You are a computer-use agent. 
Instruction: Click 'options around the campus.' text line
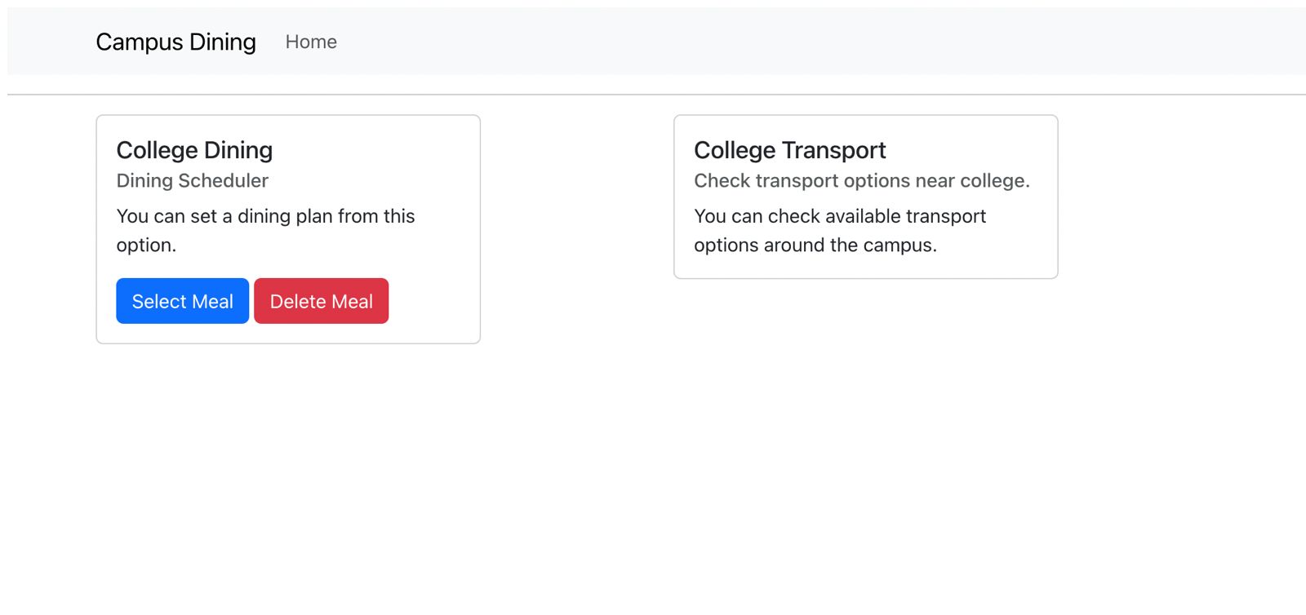[x=815, y=245]
